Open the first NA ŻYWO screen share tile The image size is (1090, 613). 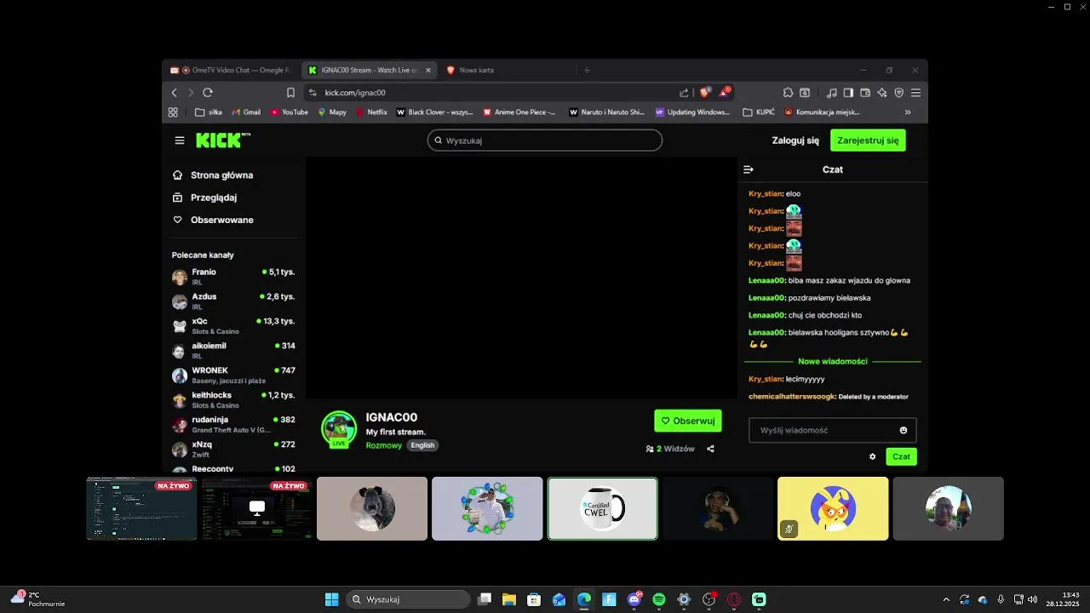point(141,508)
